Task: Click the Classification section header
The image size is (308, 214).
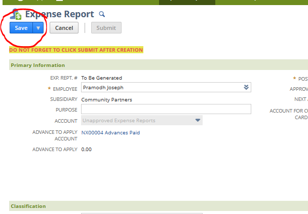Action: tap(28, 206)
